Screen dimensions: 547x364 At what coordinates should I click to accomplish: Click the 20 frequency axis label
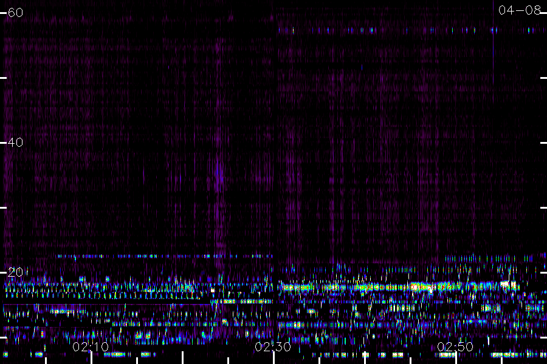(15, 272)
